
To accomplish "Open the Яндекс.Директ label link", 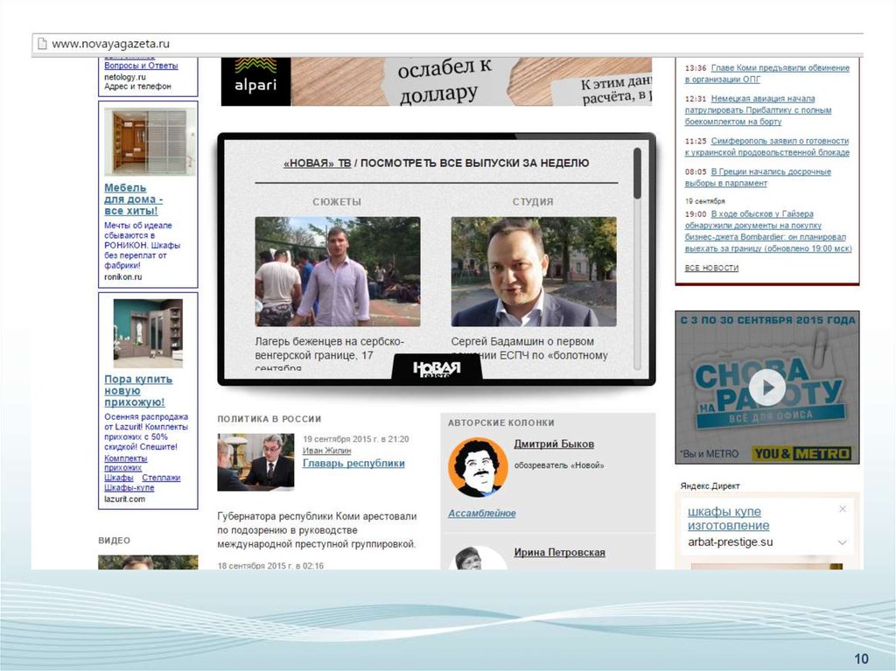I will [710, 486].
